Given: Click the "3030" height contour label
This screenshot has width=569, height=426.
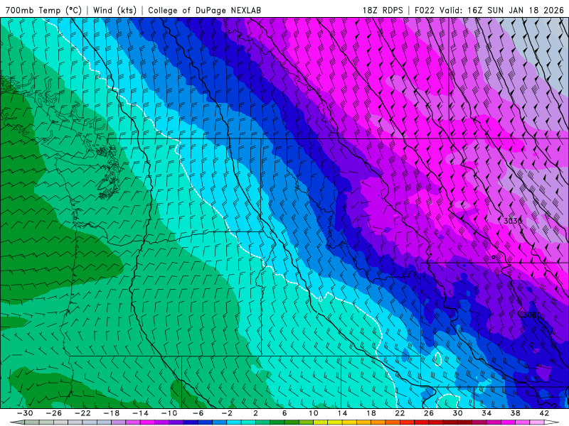Looking at the screenshot, I should [x=513, y=221].
